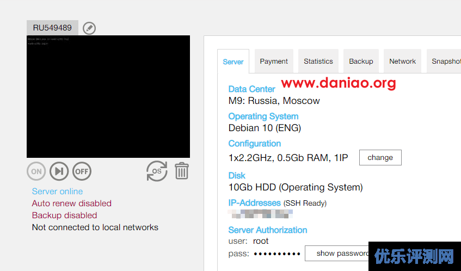Screen dimensions: 461x271
Task: Click the edit pencil icon beside RU549489
Action: tap(89, 28)
